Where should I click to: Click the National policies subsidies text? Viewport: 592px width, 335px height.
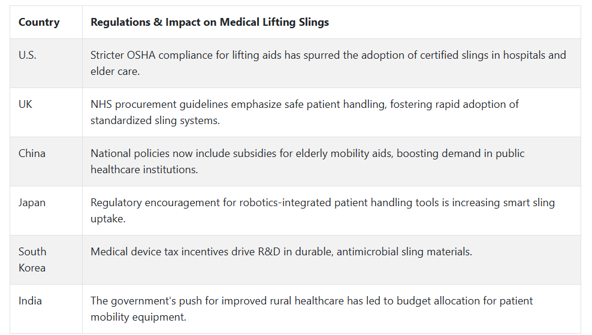pos(307,161)
